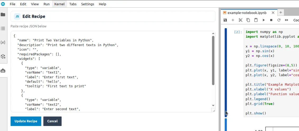The height and width of the screenshot is (131, 299).
Task: Click the Edit Recipe heading
Action: coord(34,16)
